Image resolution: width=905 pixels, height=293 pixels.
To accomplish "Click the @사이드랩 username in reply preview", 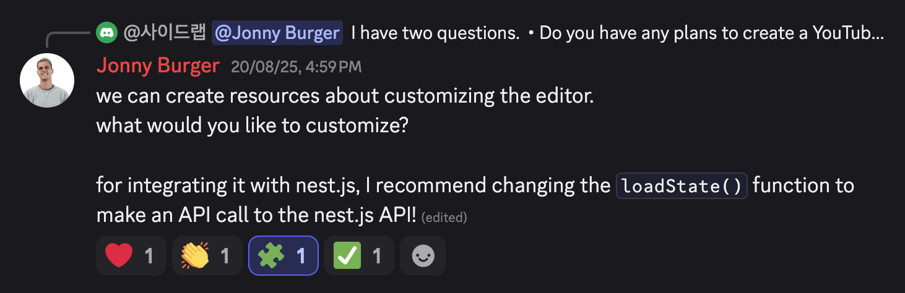I will point(164,33).
